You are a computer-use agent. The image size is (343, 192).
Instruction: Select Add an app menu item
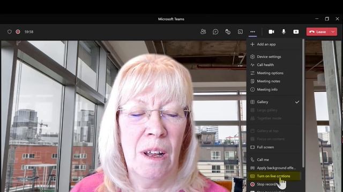(274, 44)
